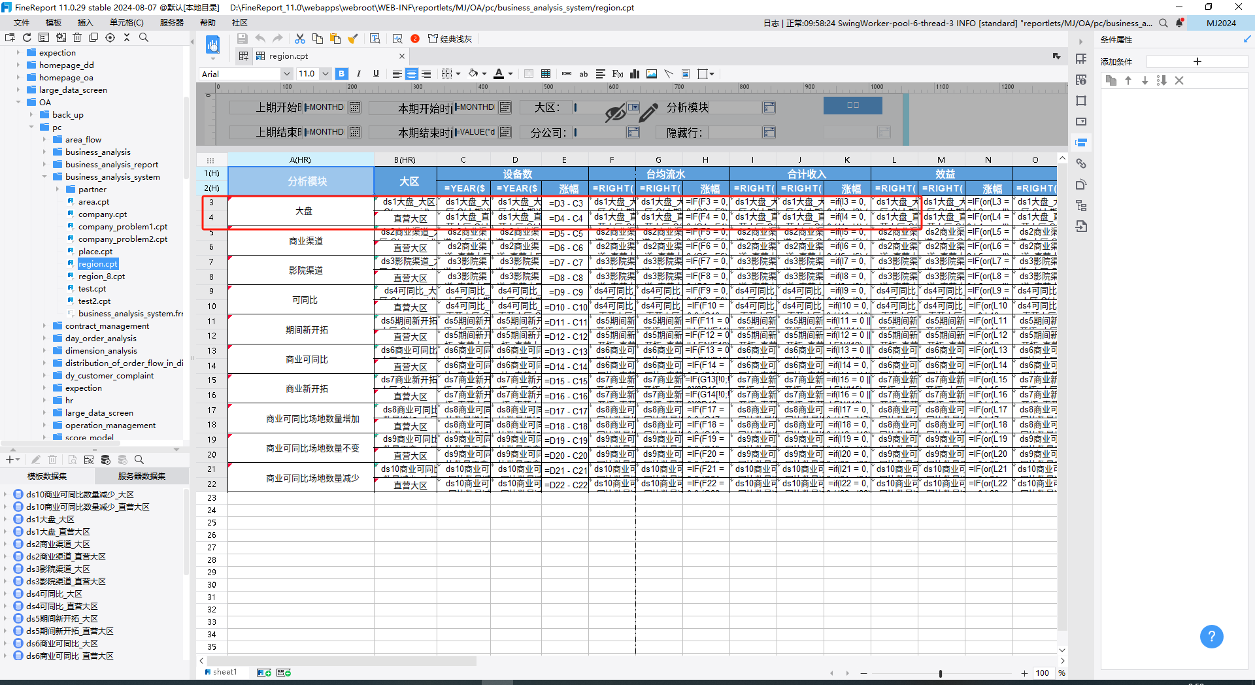
Task: Click the blue help question mark button
Action: pyautogui.click(x=1211, y=636)
